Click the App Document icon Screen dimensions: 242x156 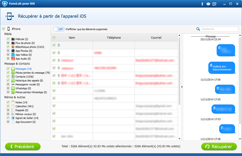(13, 122)
